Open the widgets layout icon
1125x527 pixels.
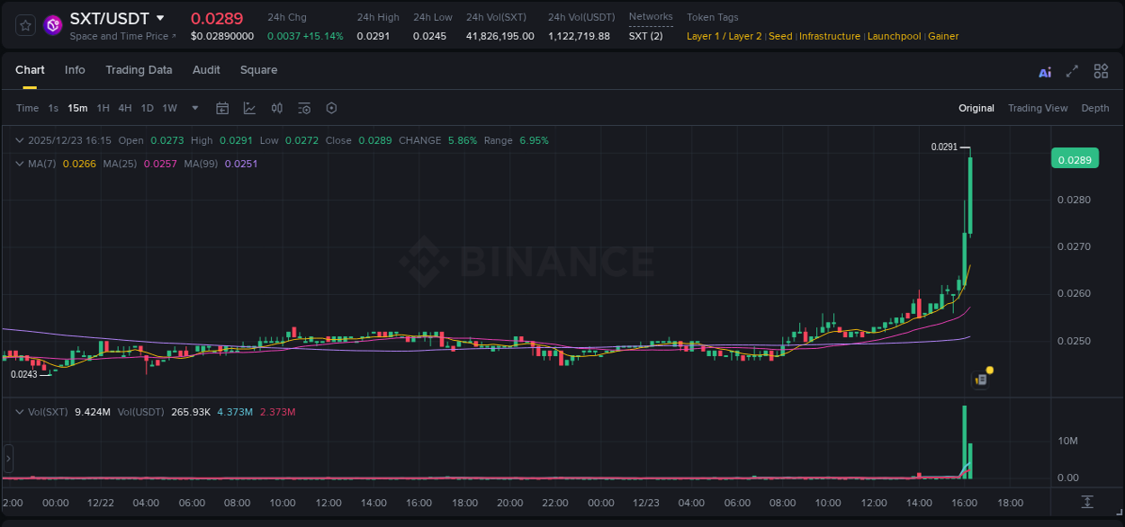click(x=1101, y=71)
